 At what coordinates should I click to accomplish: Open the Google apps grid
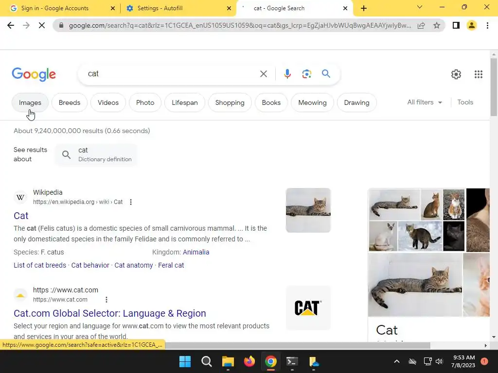point(479,74)
